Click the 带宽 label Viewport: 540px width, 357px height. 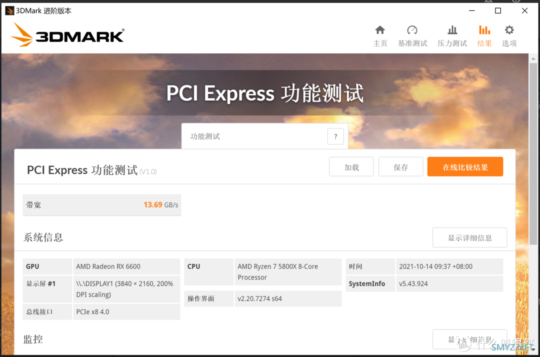(x=33, y=205)
